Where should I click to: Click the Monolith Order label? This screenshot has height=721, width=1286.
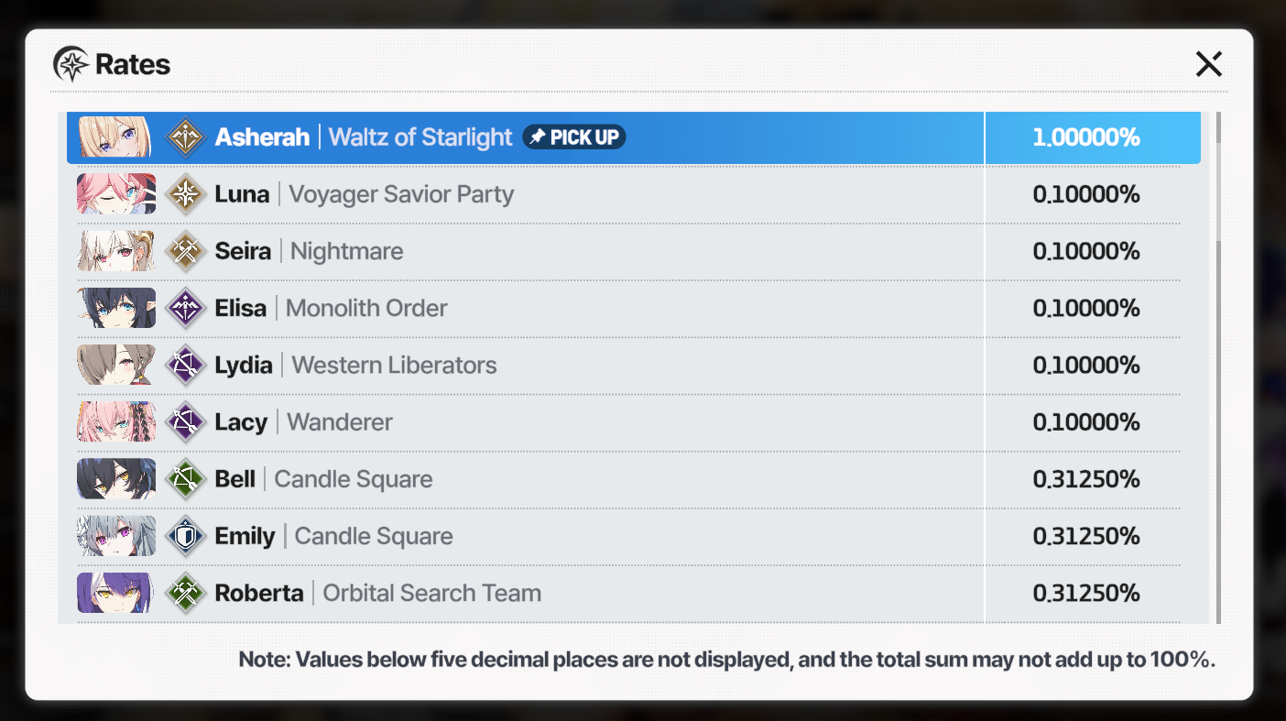click(x=366, y=308)
